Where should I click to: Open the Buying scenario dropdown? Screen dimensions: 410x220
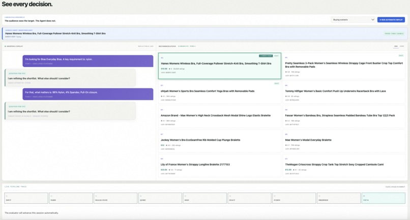pyautogui.click(x=353, y=20)
